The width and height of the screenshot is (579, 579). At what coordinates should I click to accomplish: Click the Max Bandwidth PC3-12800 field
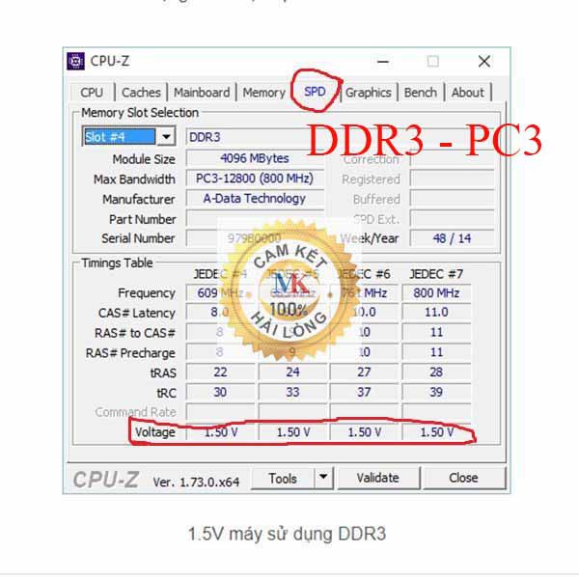tap(253, 179)
